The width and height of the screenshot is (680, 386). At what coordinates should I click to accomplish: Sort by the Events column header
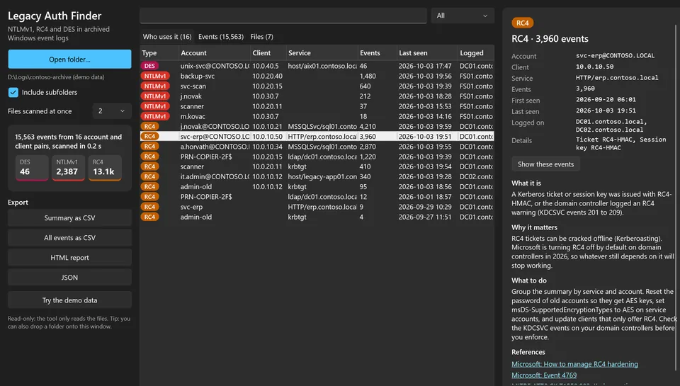click(x=377, y=53)
